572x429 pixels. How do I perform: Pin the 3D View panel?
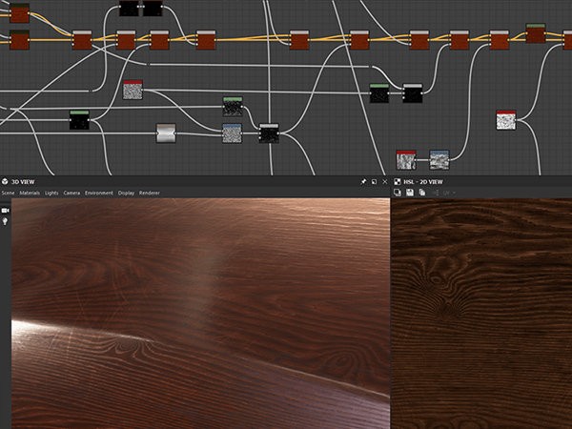[x=363, y=182]
